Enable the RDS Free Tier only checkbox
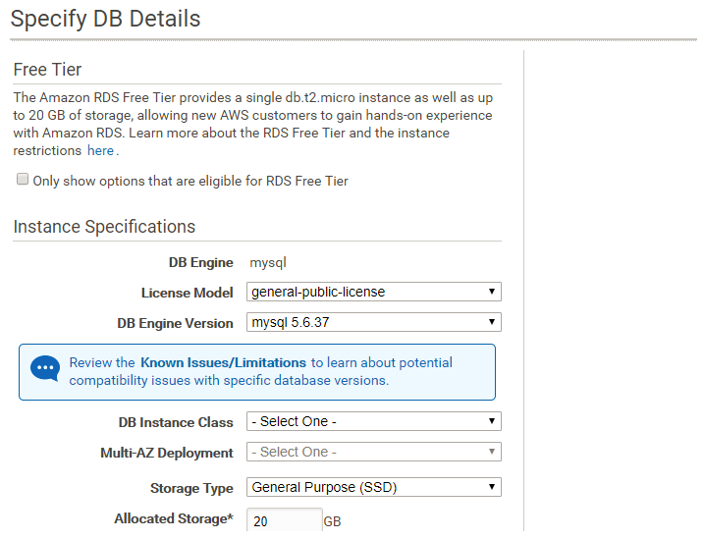Screen dimensions: 704x540 coord(22,181)
